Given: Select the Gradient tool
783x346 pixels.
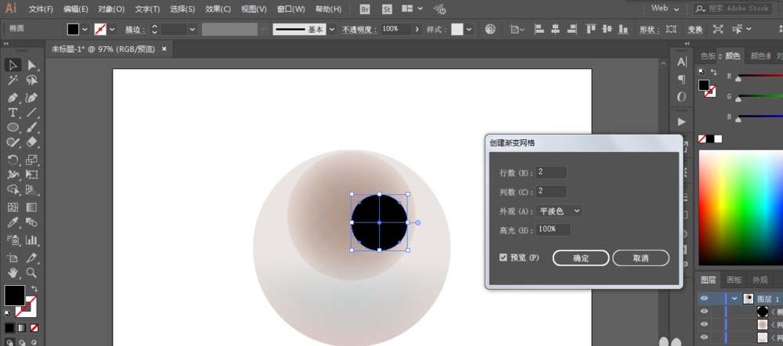Looking at the screenshot, I should click(x=31, y=207).
